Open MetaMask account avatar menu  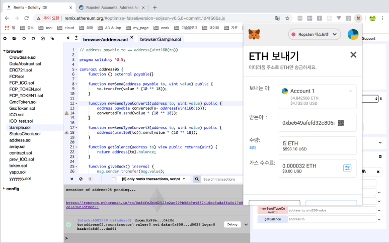[353, 34]
